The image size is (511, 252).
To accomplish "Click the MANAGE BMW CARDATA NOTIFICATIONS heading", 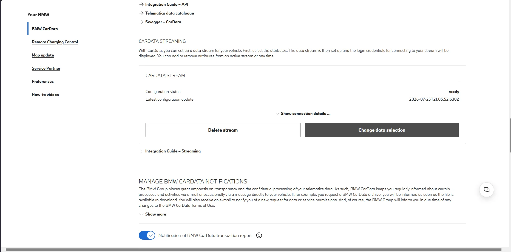I will (193, 182).
